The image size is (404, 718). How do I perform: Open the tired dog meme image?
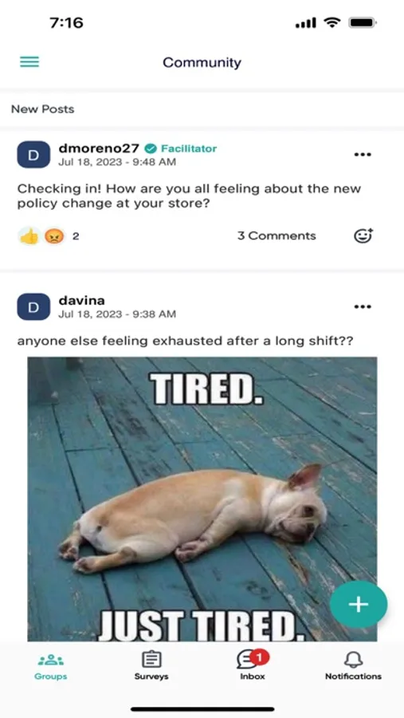coord(202,499)
